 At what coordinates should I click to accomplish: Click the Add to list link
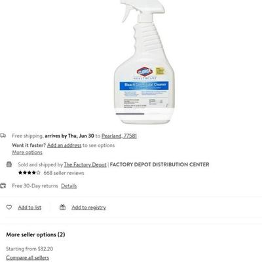click(x=29, y=208)
